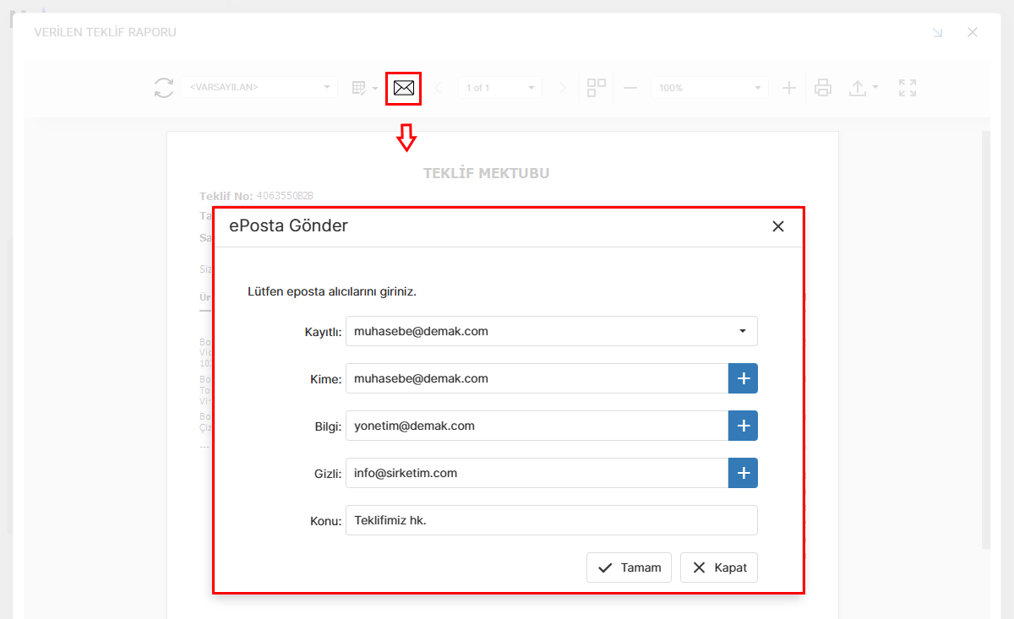Zoom in with the plus icon
The image size is (1014, 619).
click(788, 88)
